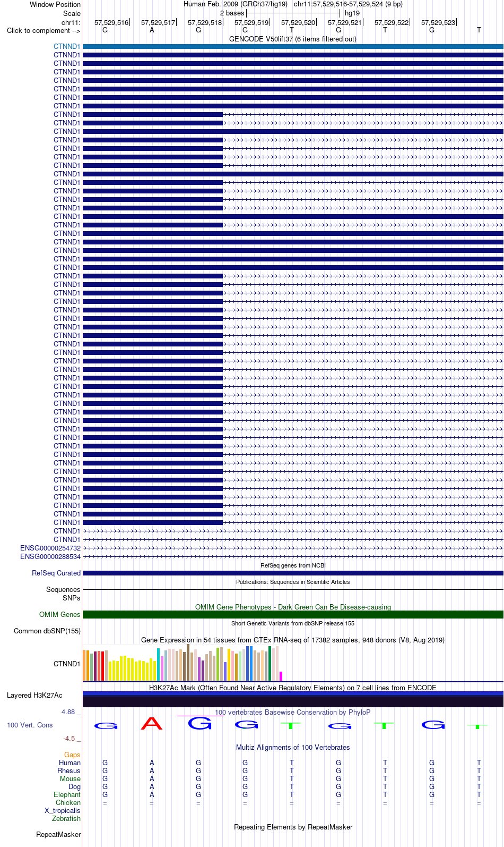The width and height of the screenshot is (504, 847).
Task: Click Short Genetic Variants dbSNP title
Action: (x=293, y=623)
